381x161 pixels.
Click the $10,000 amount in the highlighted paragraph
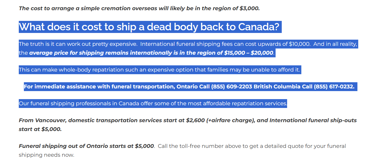[x=299, y=44]
